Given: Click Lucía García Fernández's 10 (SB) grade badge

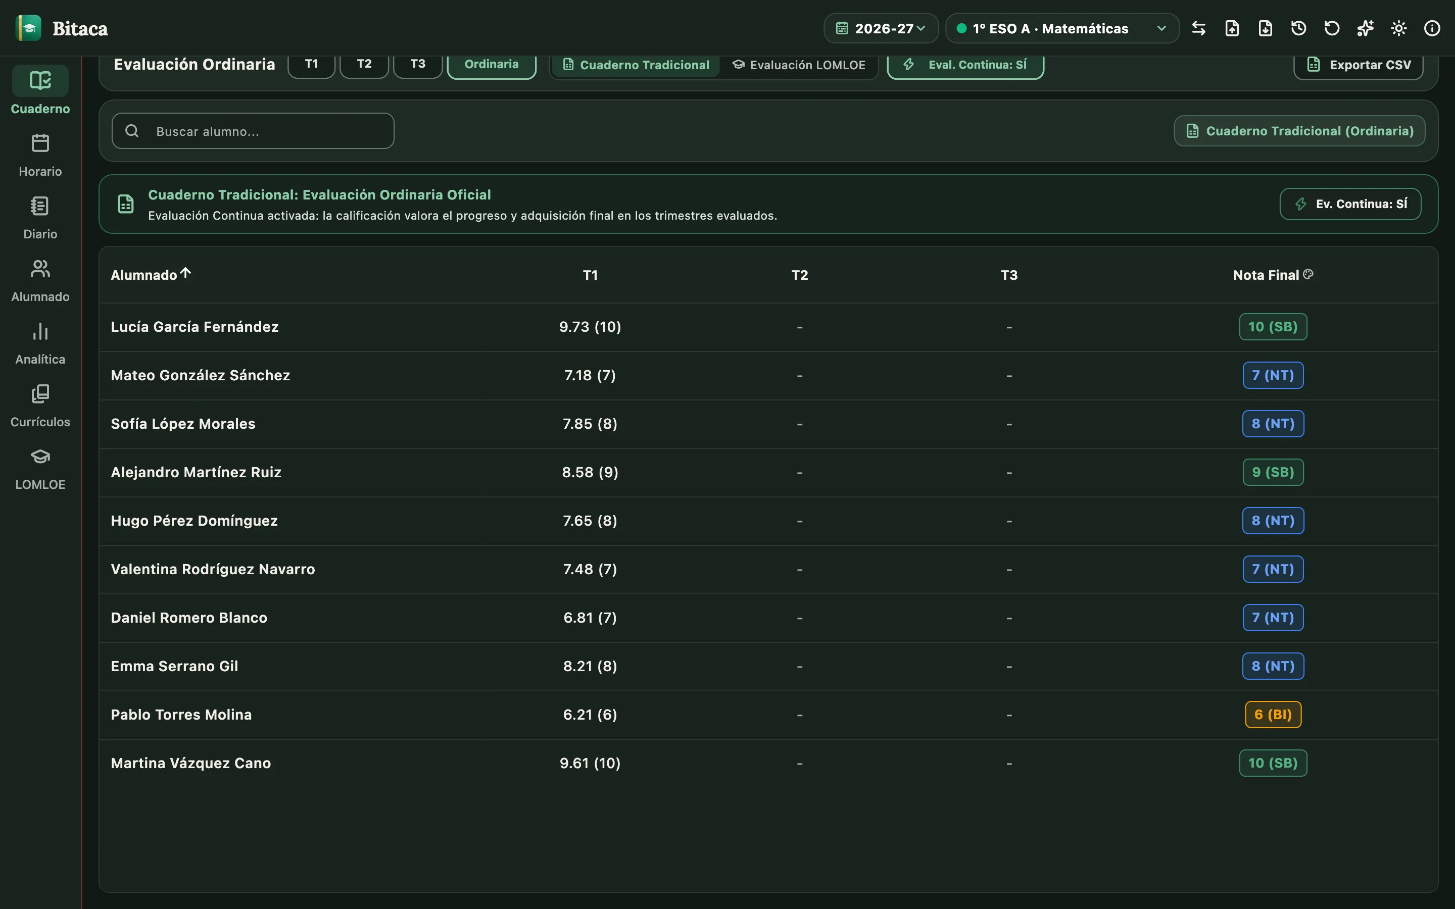Looking at the screenshot, I should coord(1273,327).
